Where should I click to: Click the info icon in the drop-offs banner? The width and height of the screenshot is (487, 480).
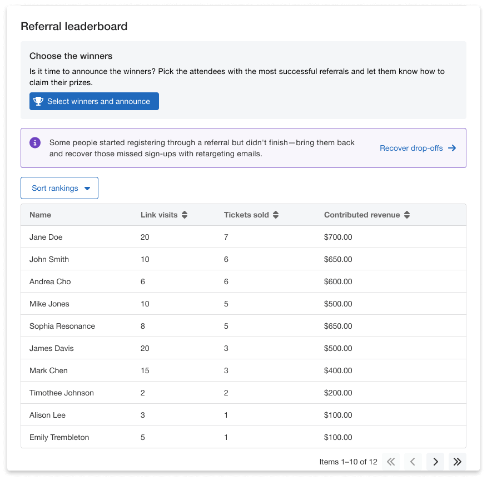(x=34, y=142)
